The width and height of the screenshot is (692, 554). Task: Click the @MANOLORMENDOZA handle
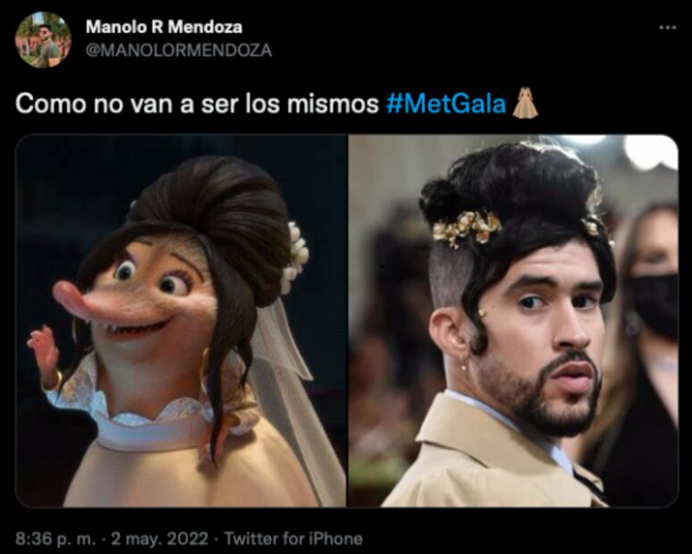click(x=179, y=51)
